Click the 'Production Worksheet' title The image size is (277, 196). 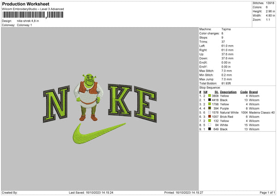25,4
